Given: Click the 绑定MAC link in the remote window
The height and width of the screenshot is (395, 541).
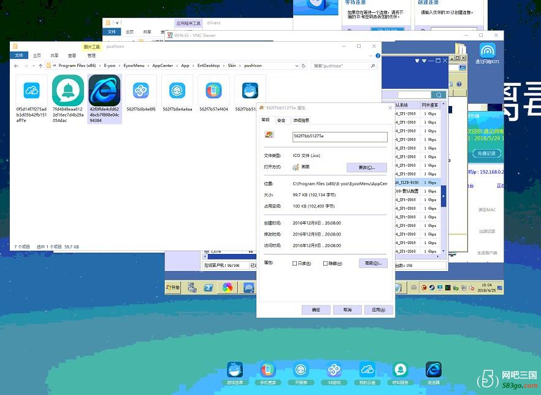Looking at the screenshot, I should (x=487, y=210).
